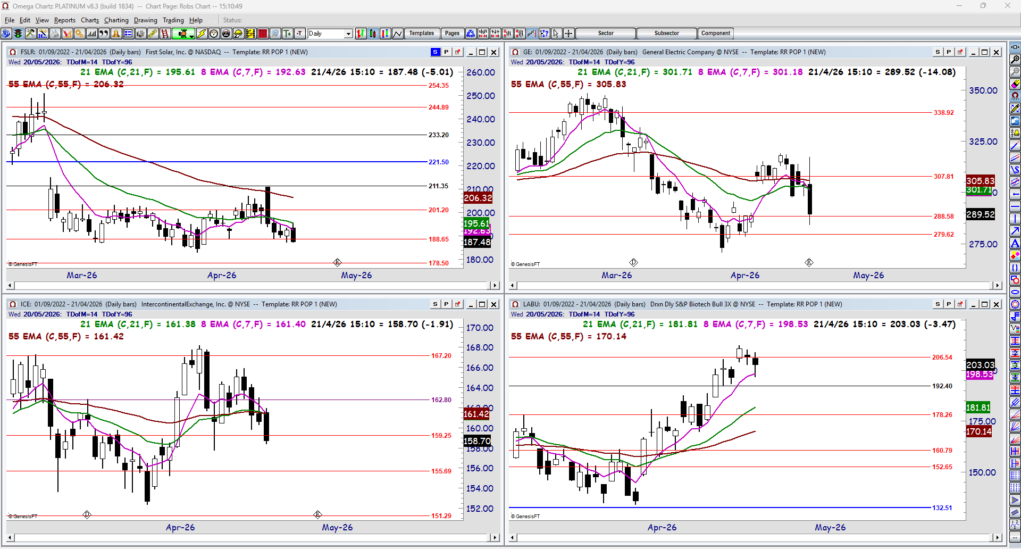Switch to line chart style
Image resolution: width=1021 pixels, height=549 pixels.
tap(398, 34)
